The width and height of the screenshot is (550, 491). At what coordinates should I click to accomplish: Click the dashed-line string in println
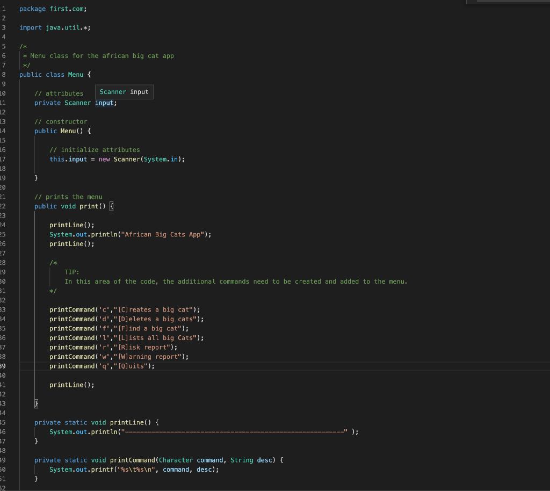(x=234, y=432)
